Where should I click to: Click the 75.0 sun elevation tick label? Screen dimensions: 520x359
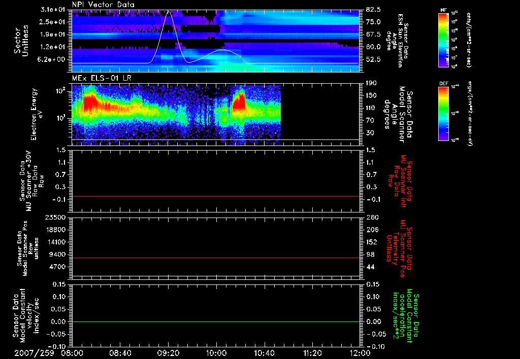(373, 22)
